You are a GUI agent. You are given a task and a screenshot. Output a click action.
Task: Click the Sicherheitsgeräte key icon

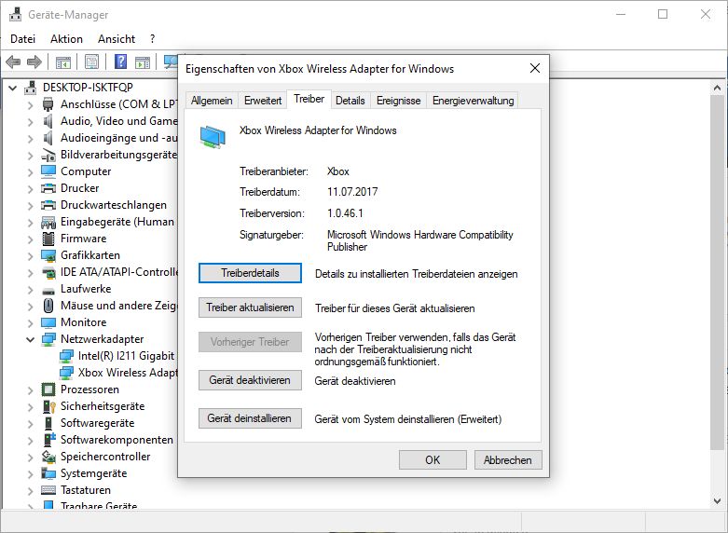(49, 406)
